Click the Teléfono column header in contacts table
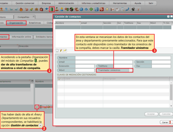 pyautogui.click(x=130, y=23)
